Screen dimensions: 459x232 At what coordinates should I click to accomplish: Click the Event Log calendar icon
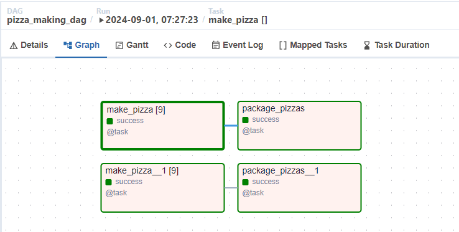[x=216, y=45]
